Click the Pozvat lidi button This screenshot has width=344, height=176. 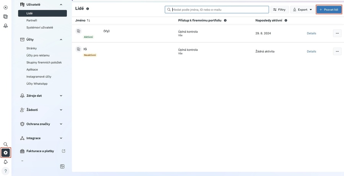pyautogui.click(x=329, y=10)
